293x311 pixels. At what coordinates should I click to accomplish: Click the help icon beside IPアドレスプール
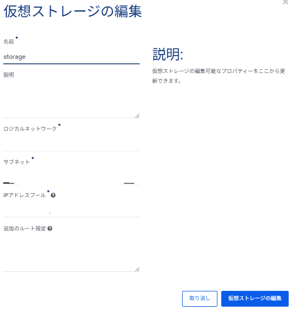tap(53, 196)
